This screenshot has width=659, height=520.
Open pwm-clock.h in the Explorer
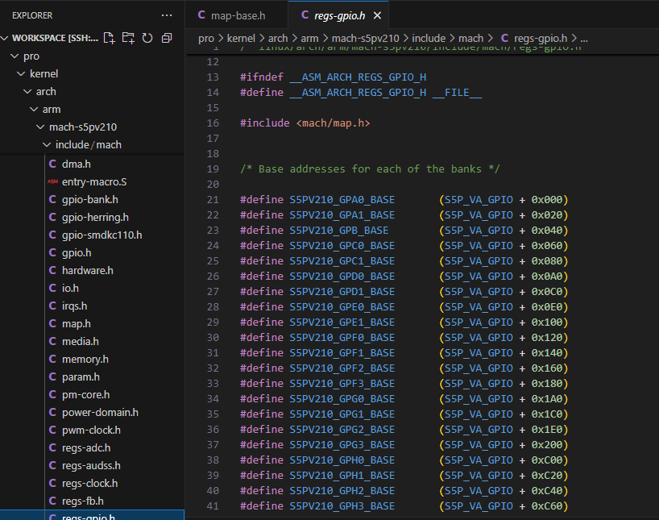[91, 430]
